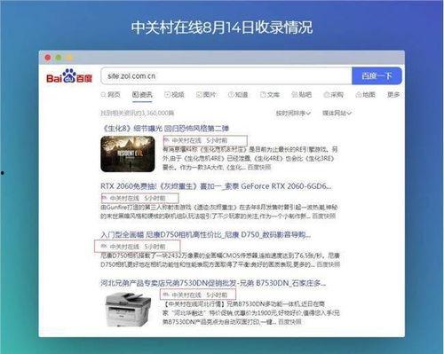Go to the 知道 tab
The height and width of the screenshot is (354, 444).
click(238, 95)
